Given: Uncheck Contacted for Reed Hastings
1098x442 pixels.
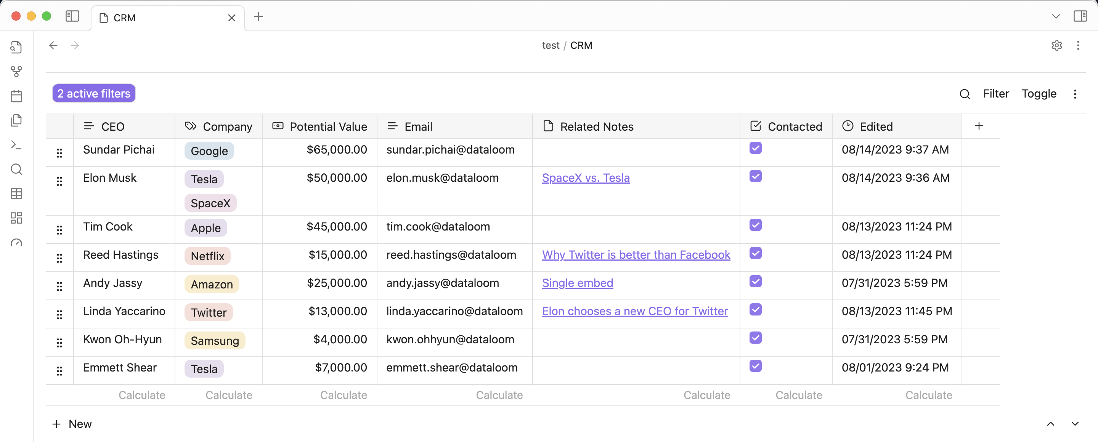Looking at the screenshot, I should coord(755,253).
